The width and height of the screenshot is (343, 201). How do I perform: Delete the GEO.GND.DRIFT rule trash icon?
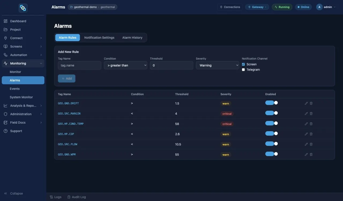pos(311,103)
